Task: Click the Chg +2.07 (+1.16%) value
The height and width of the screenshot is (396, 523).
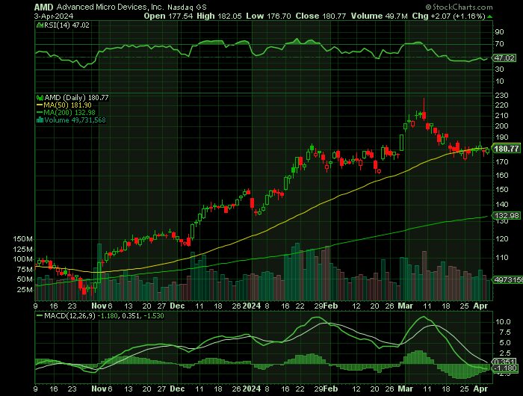Action: pyautogui.click(x=448, y=16)
